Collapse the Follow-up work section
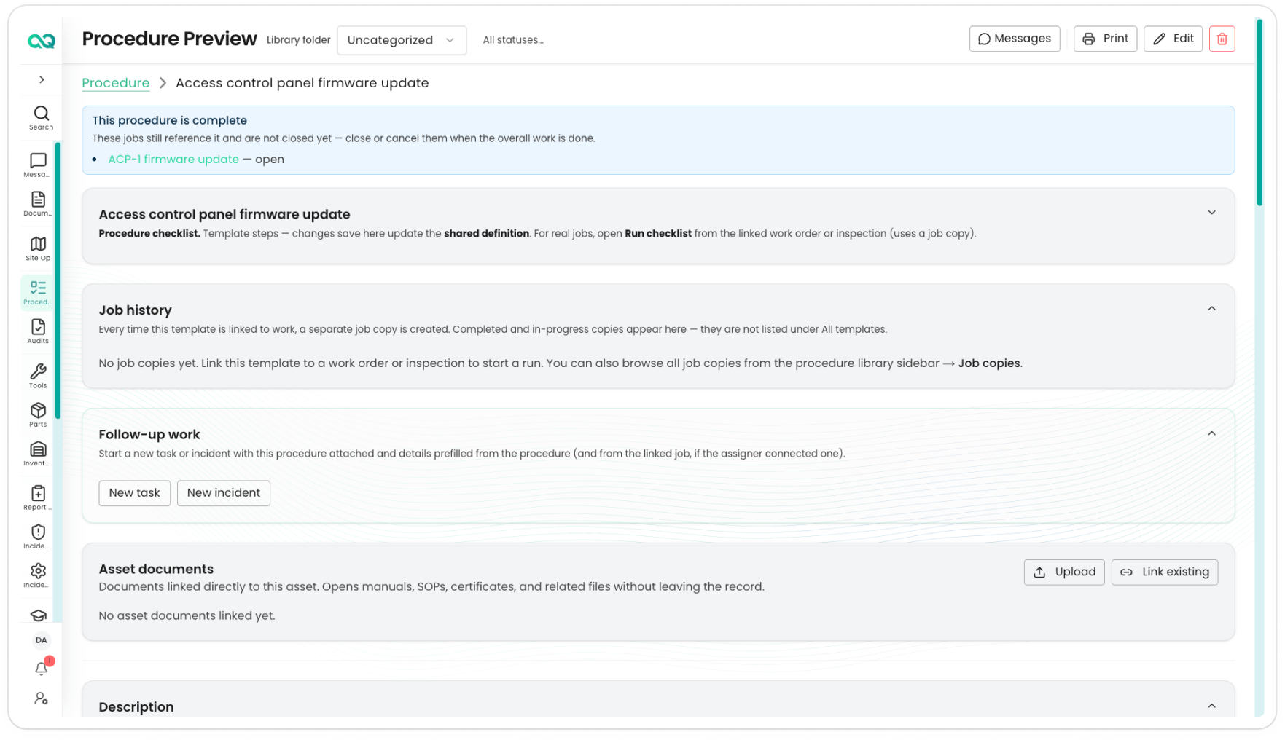Screen dimensions: 1285x740 (x=1211, y=433)
